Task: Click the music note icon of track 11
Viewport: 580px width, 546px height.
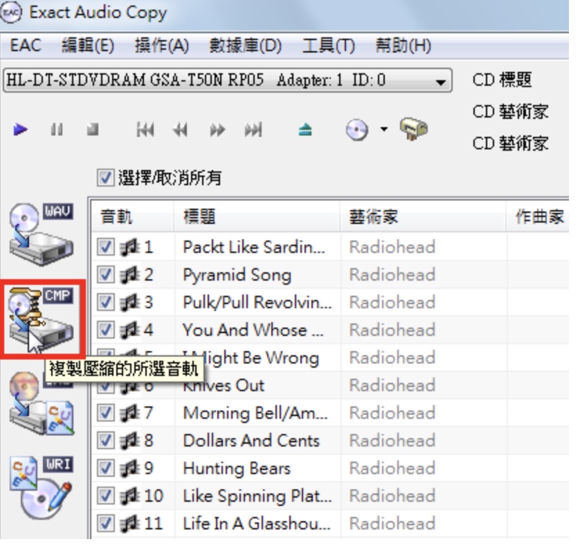Action: point(130,524)
